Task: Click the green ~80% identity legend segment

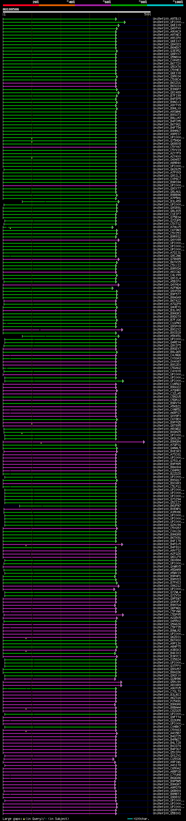Action: point(129,5)
